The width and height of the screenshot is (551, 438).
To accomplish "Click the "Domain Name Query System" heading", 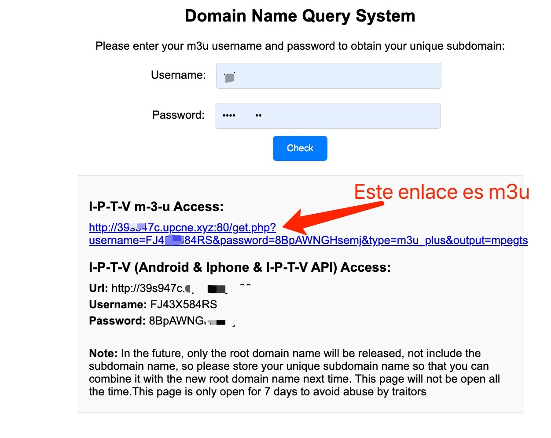I will [x=300, y=16].
